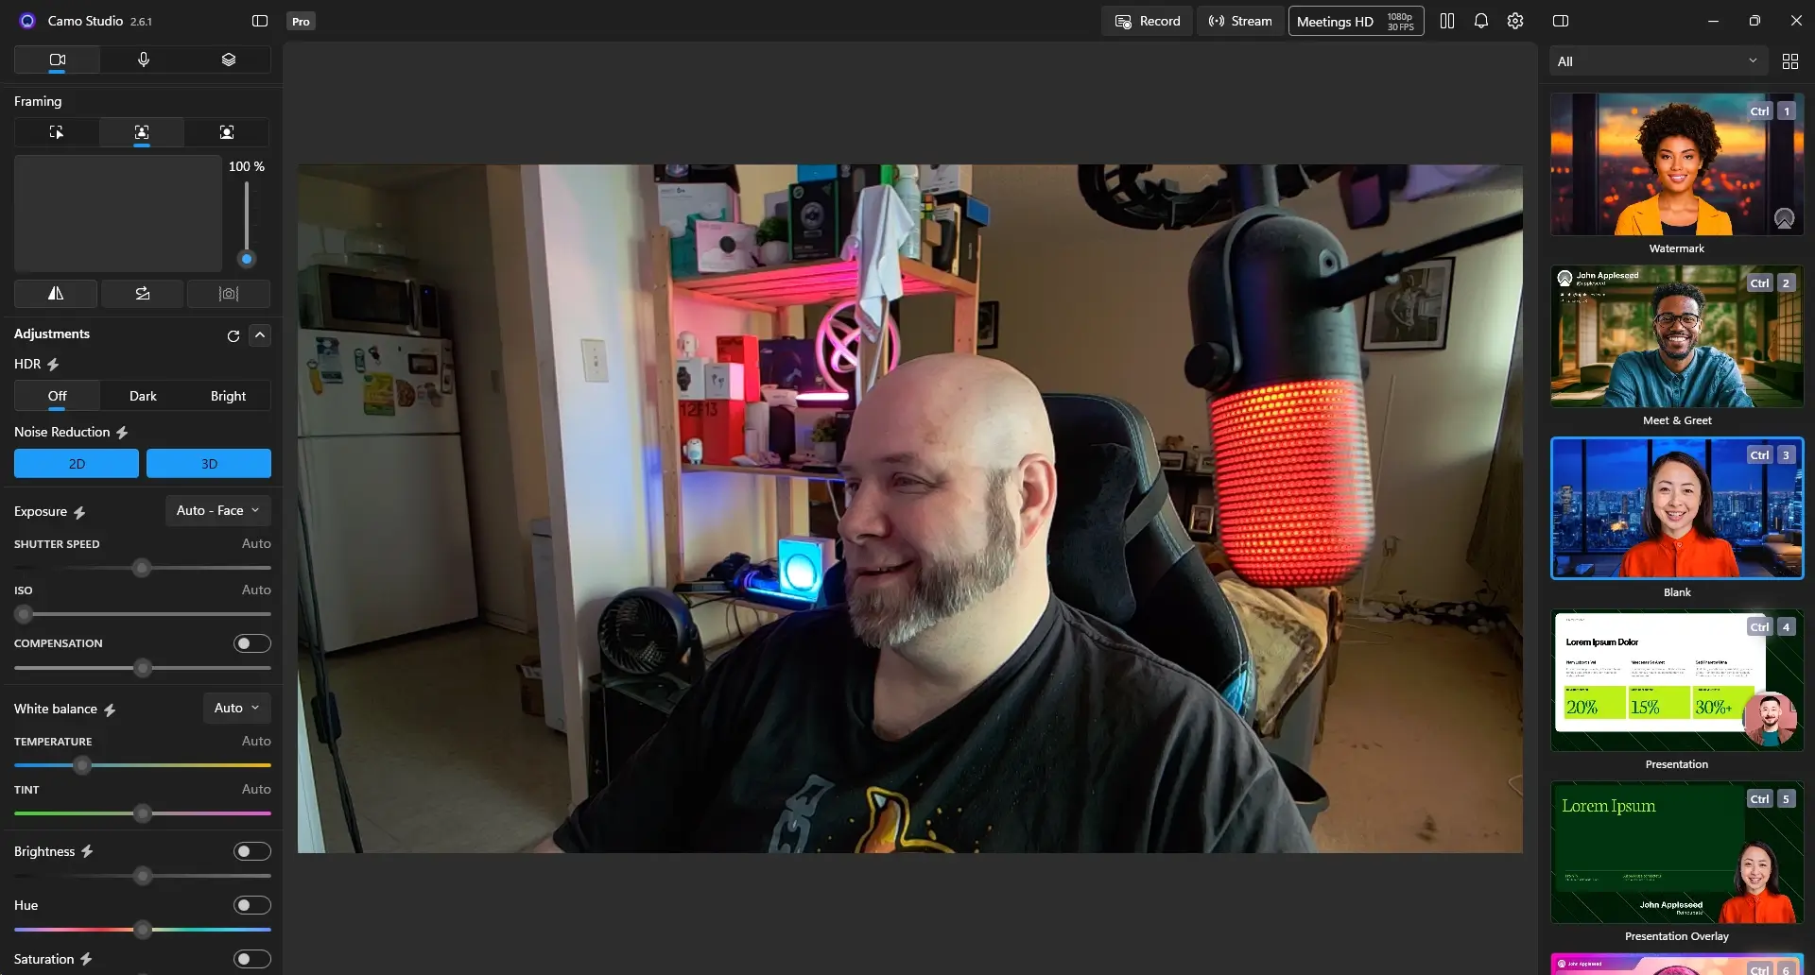
Task: Adjust the Shutter Speed slider
Action: 142,568
